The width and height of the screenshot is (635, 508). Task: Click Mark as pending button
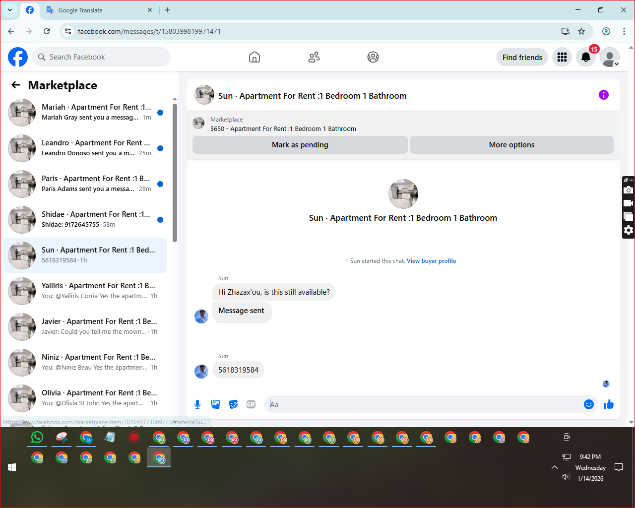point(300,145)
